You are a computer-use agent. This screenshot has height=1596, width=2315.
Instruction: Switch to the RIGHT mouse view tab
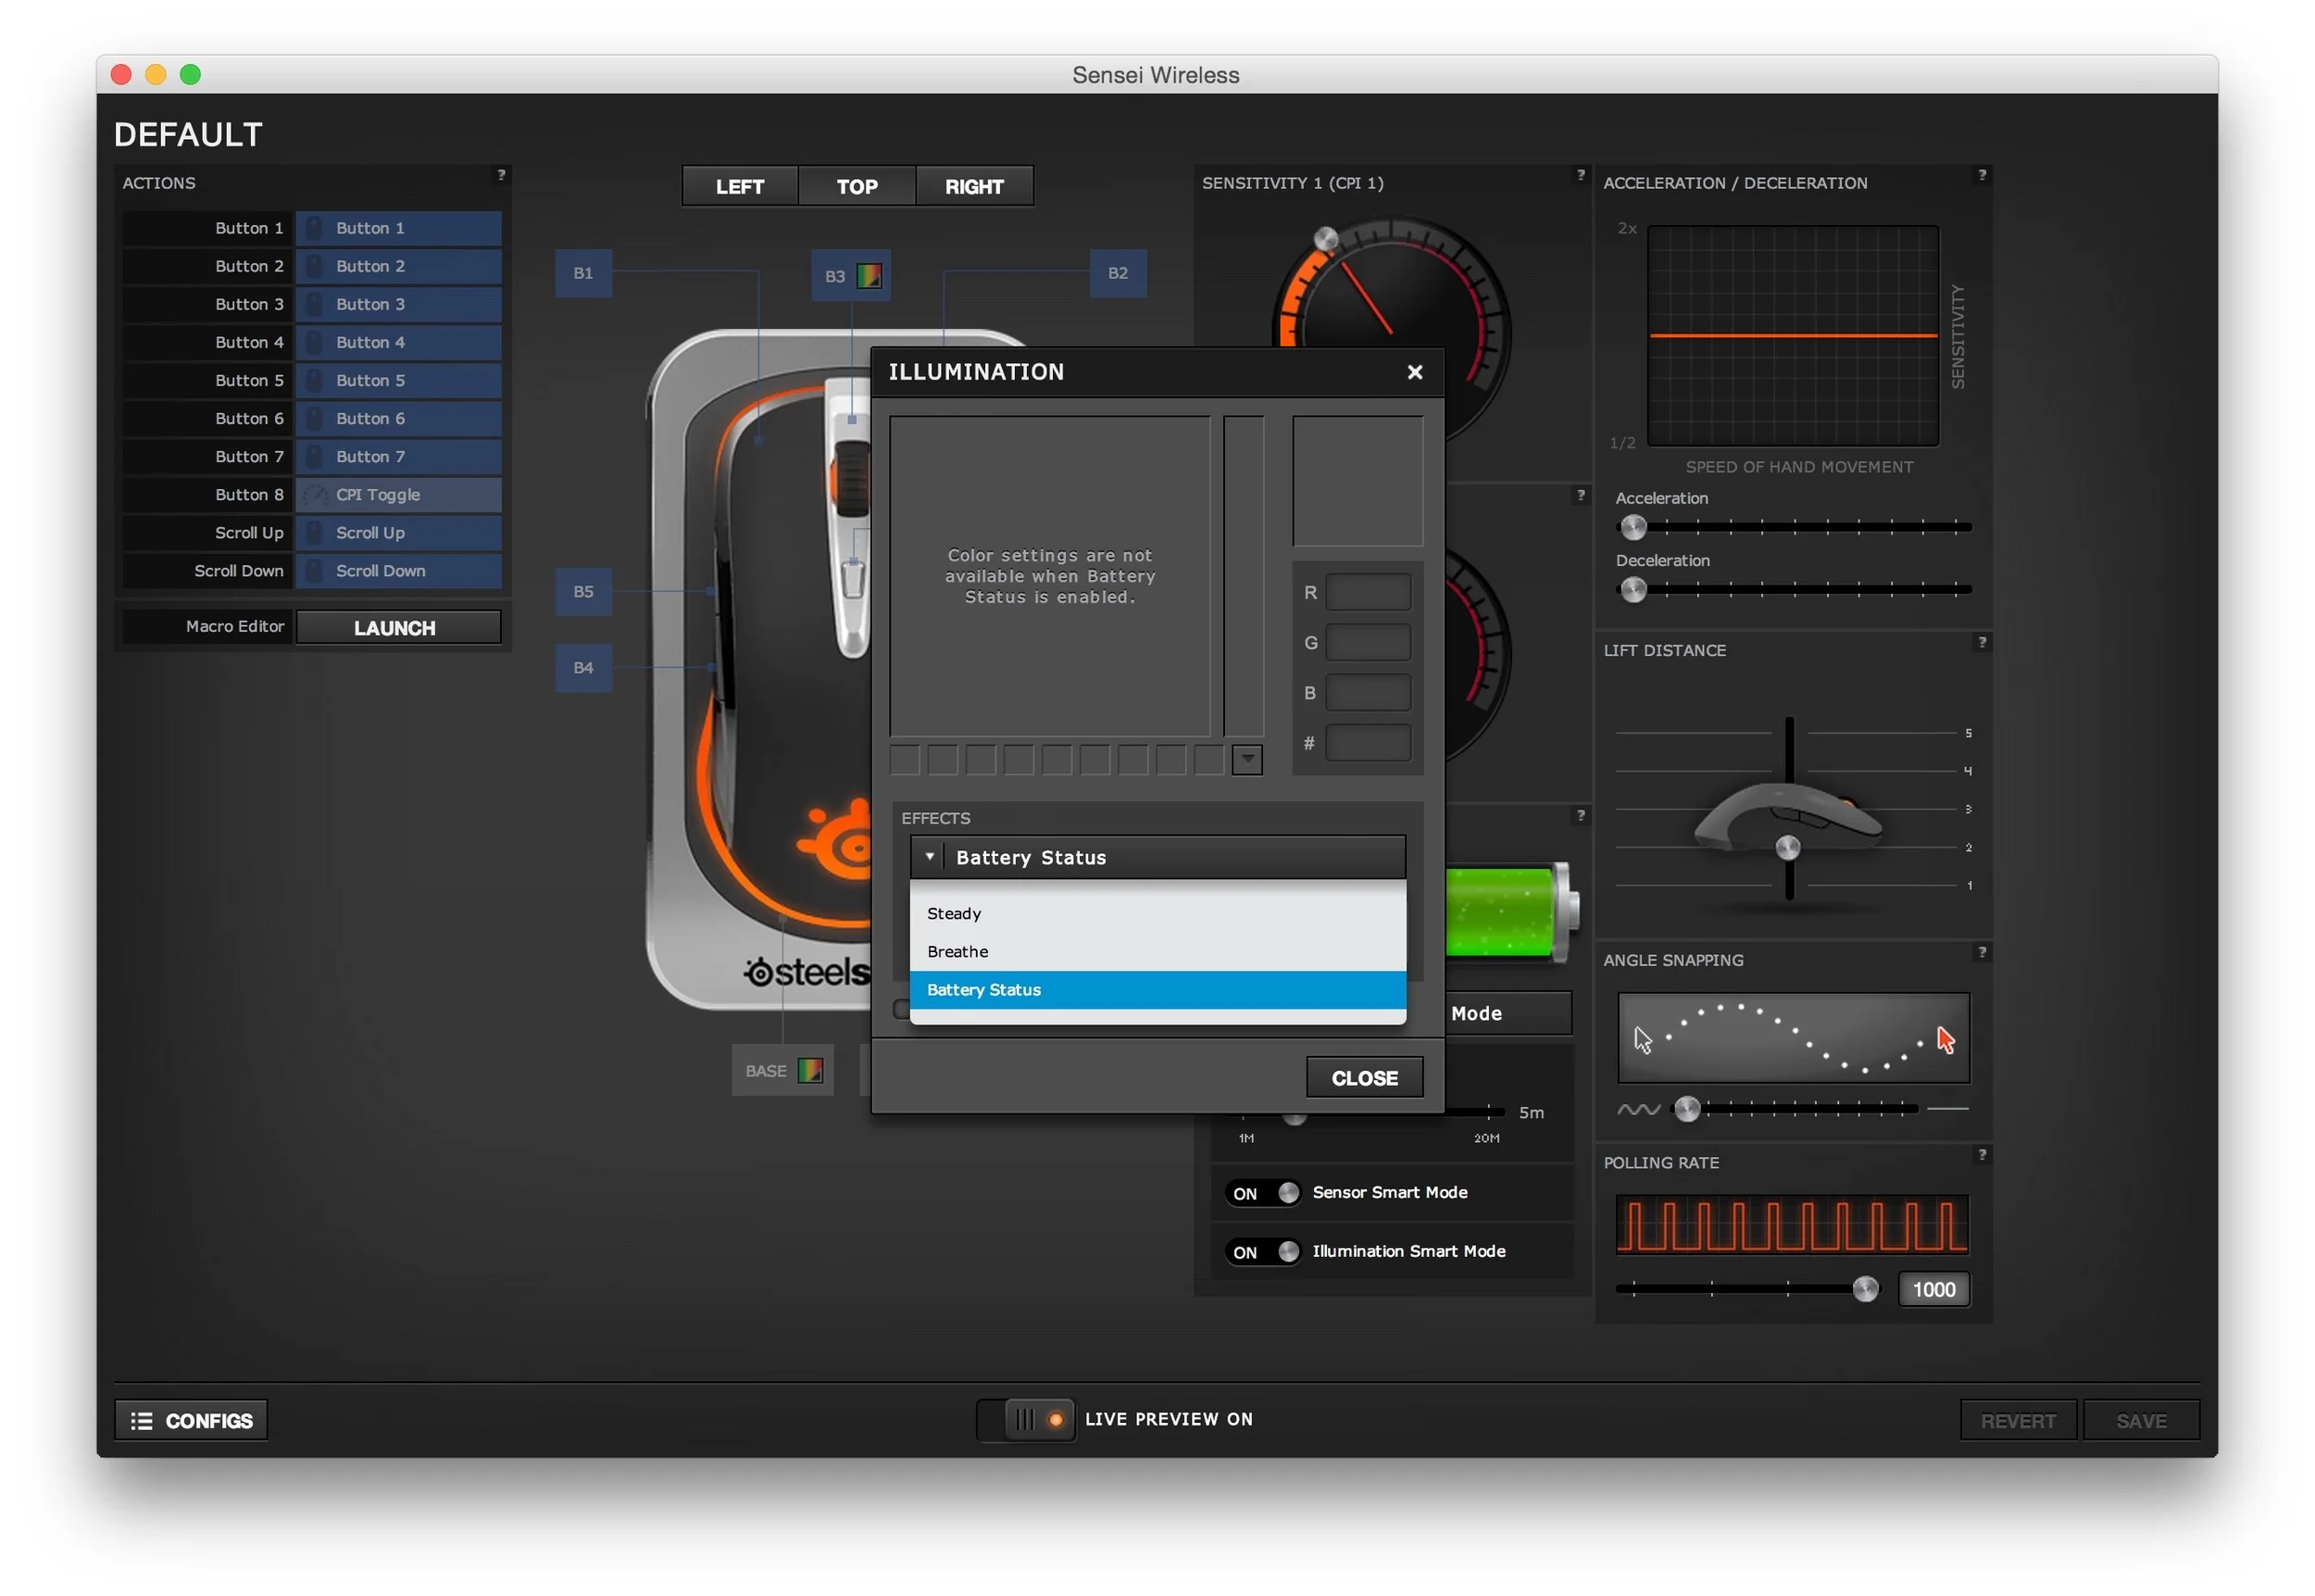[x=973, y=187]
